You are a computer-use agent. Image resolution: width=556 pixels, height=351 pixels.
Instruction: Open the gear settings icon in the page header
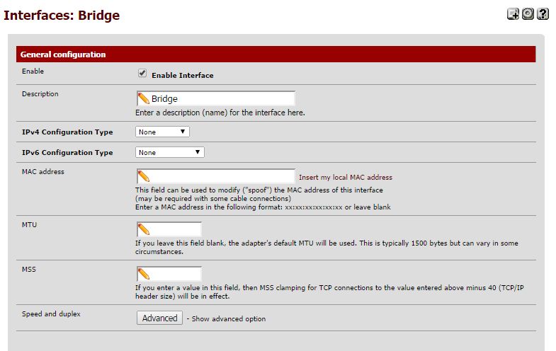pos(528,13)
